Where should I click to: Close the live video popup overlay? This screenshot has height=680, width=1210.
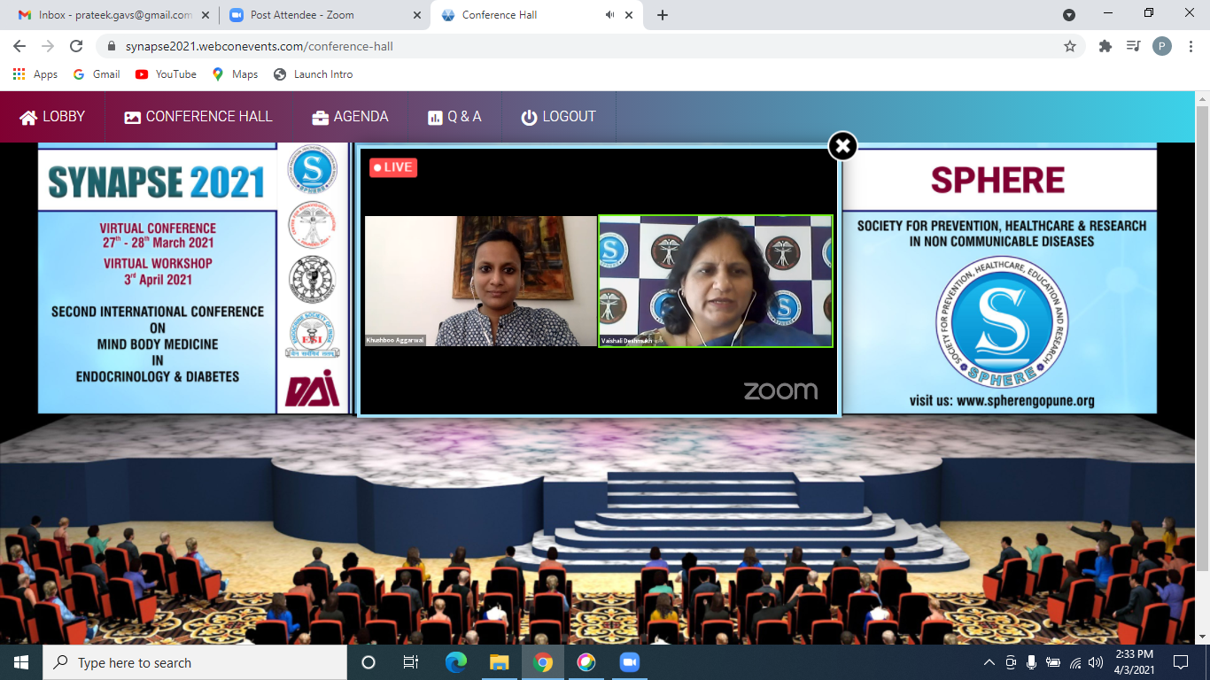pyautogui.click(x=842, y=146)
